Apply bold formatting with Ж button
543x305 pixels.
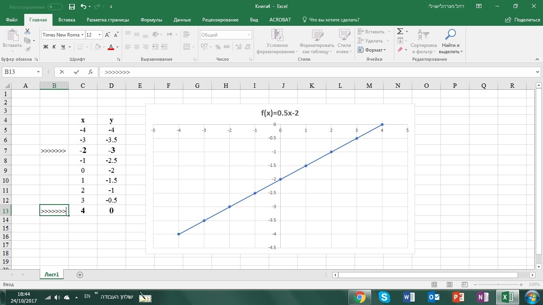[45, 47]
